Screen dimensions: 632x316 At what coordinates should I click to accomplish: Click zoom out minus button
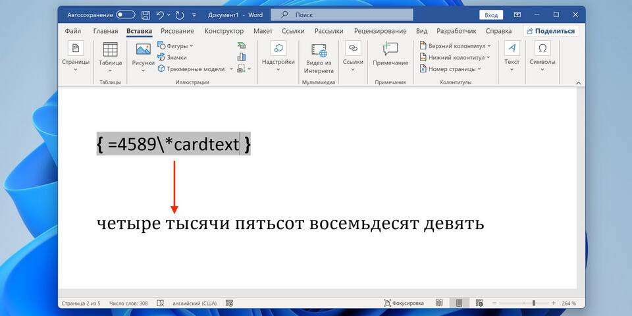[494, 303]
